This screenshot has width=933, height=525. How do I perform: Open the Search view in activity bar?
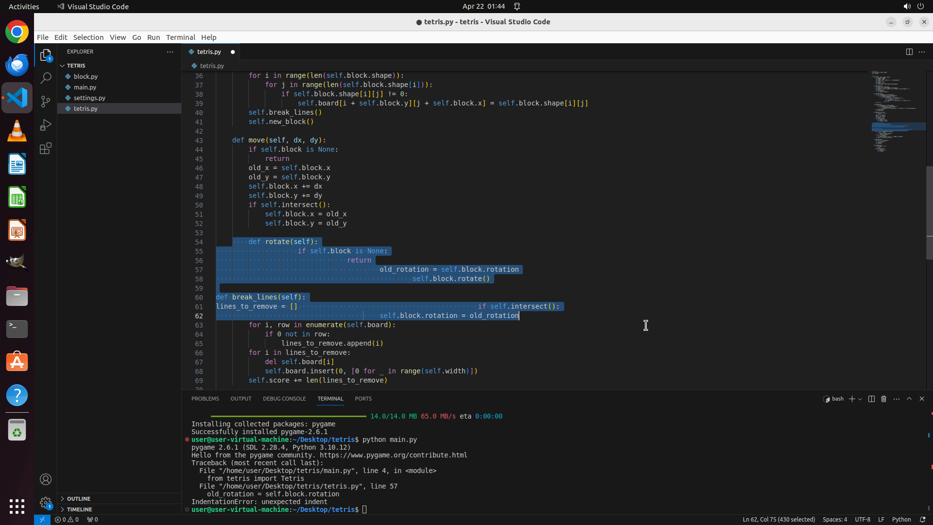pyautogui.click(x=46, y=78)
